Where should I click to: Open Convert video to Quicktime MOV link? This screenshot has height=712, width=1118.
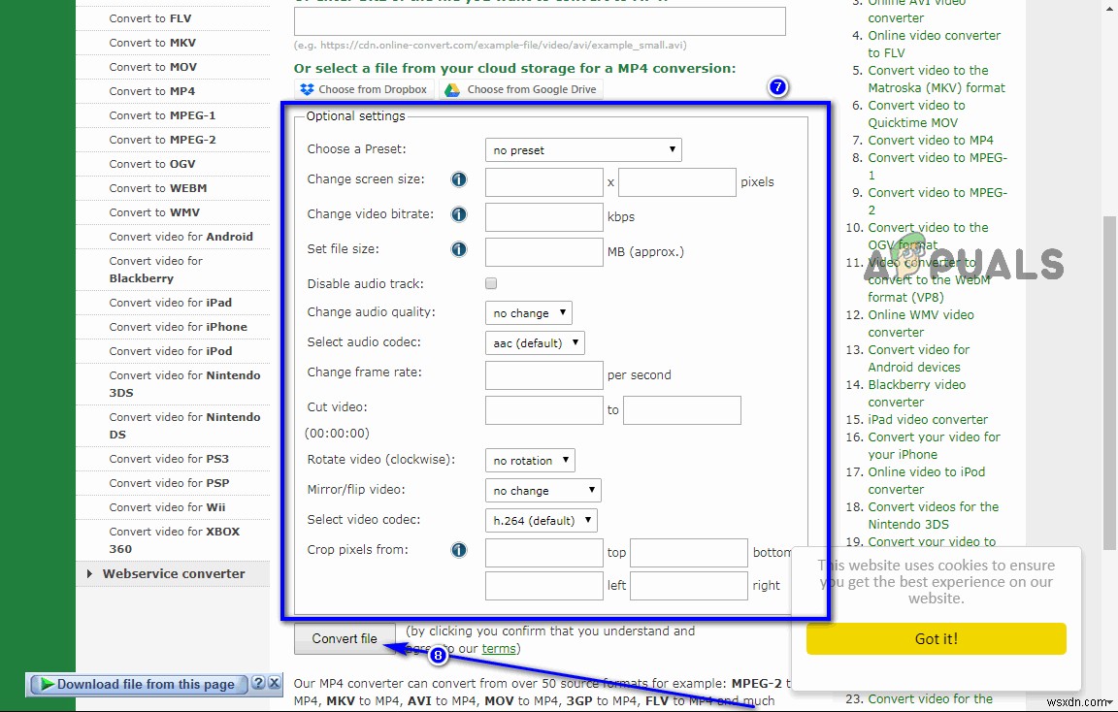916,114
